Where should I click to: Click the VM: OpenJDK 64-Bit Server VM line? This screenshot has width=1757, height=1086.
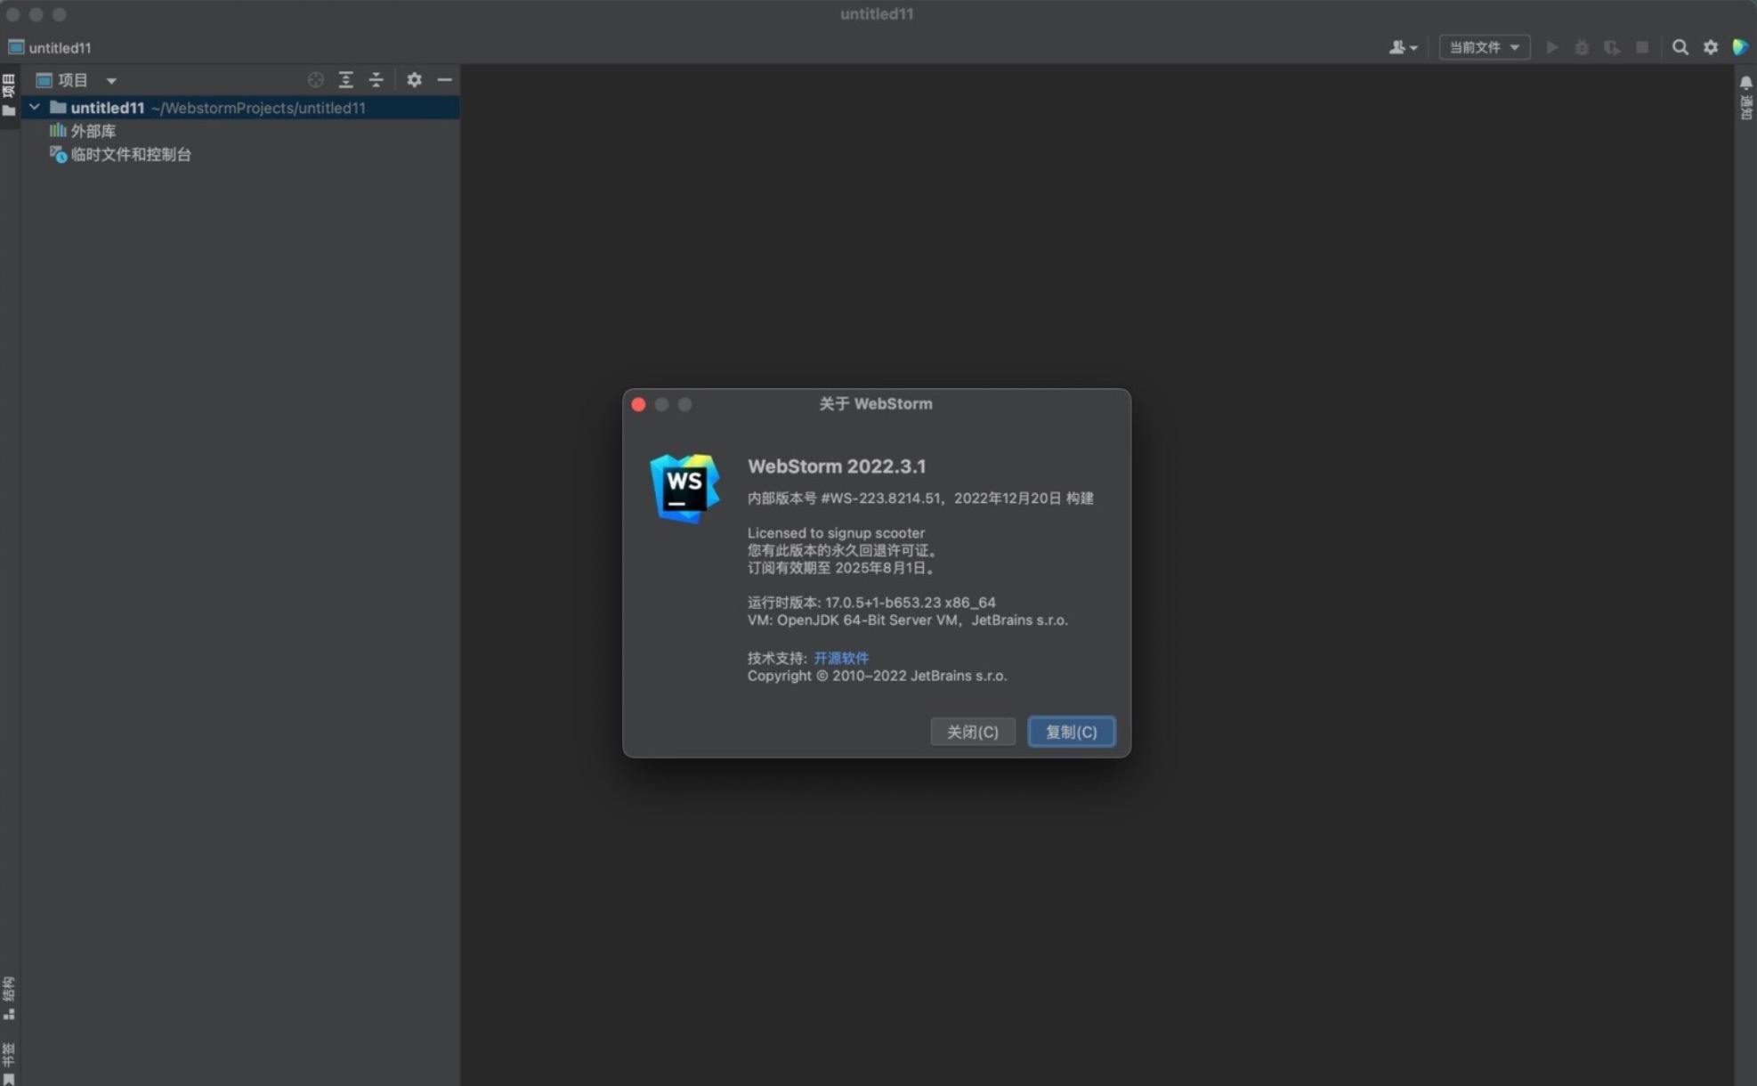[907, 620]
